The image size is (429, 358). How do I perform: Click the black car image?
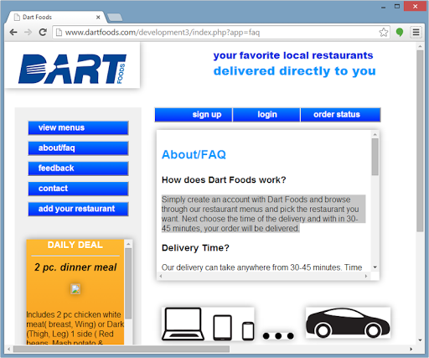348,323
